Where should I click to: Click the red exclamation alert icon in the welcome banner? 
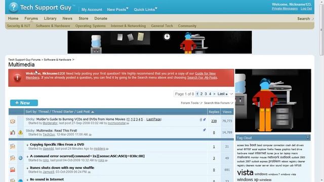click(17, 77)
